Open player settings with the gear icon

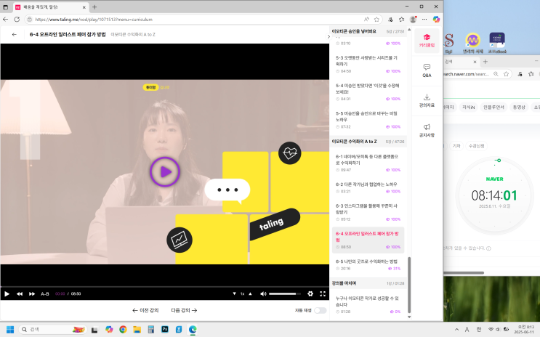coord(310,293)
